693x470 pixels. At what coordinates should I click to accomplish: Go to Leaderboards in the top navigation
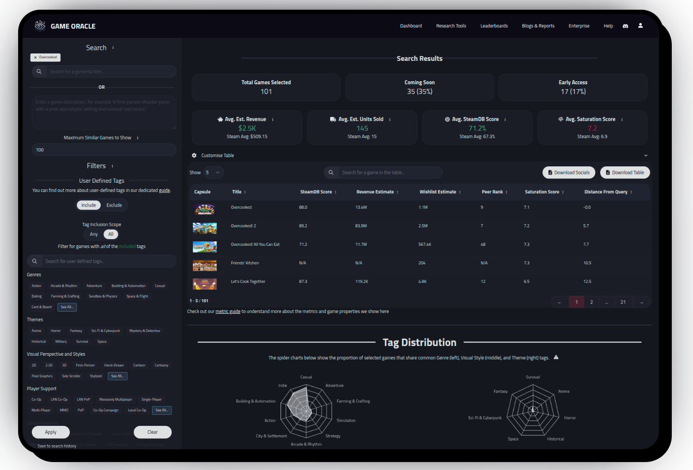[x=494, y=26]
